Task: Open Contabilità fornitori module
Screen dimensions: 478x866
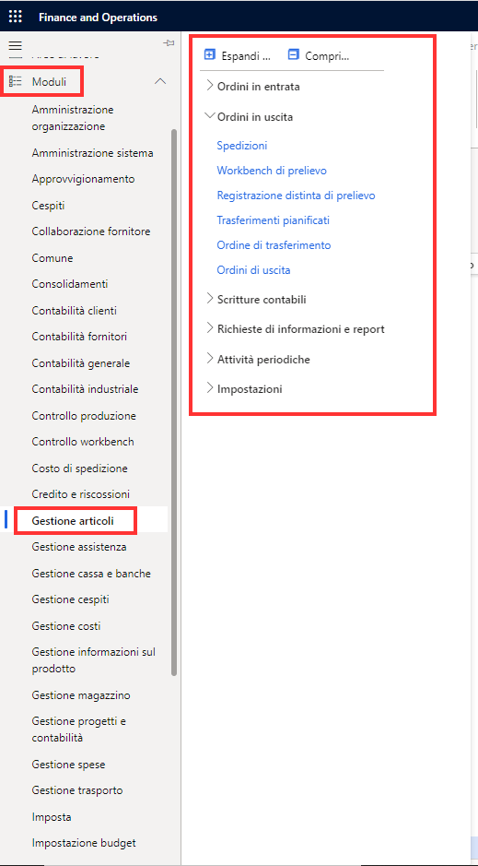Action: pos(80,336)
